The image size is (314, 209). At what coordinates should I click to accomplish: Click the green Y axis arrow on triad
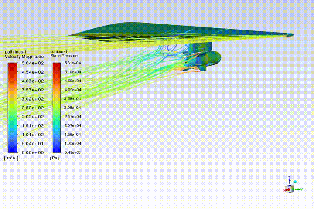(299, 189)
